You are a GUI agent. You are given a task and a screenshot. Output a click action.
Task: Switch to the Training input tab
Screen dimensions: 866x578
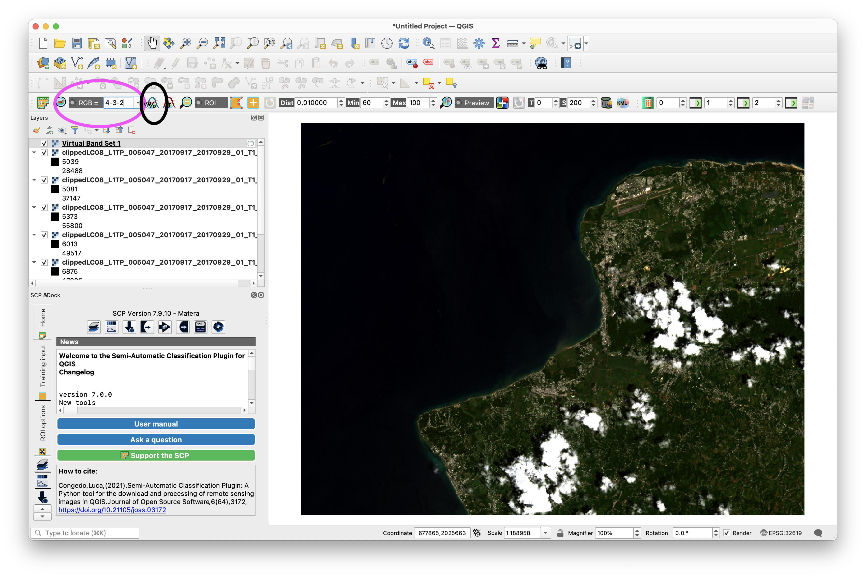(x=43, y=366)
